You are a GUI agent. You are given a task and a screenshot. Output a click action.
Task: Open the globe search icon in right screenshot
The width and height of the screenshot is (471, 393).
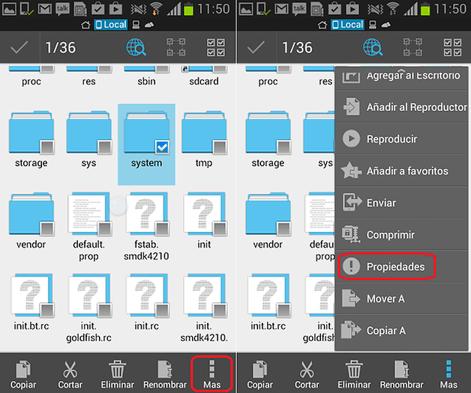373,47
